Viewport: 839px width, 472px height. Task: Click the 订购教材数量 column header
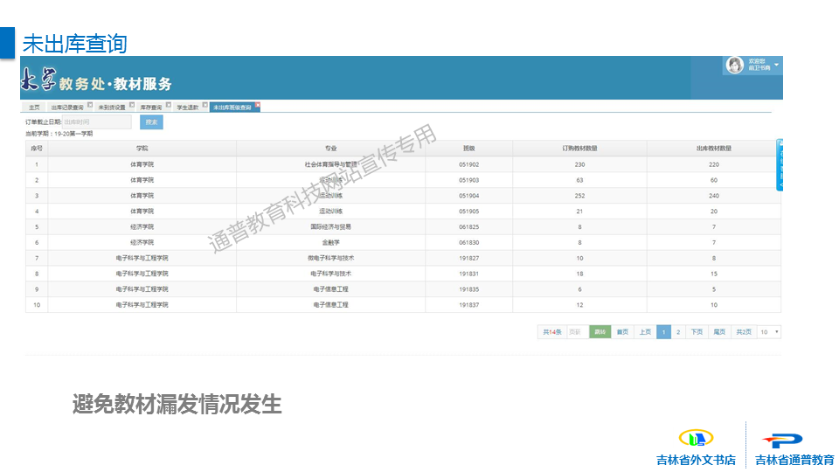click(x=579, y=149)
